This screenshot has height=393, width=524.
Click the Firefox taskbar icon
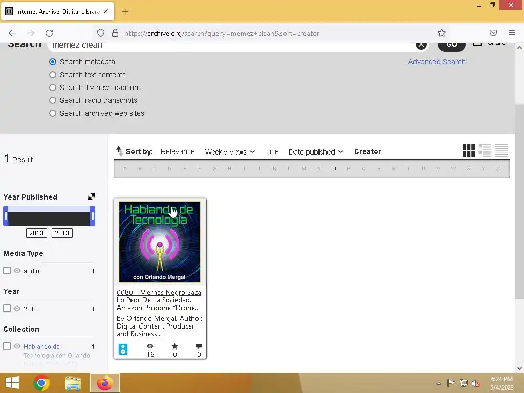click(x=105, y=383)
